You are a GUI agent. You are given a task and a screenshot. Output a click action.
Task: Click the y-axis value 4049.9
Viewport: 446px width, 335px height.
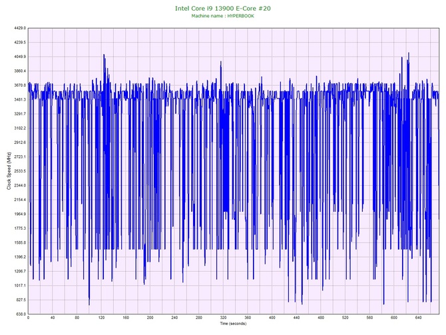point(20,57)
